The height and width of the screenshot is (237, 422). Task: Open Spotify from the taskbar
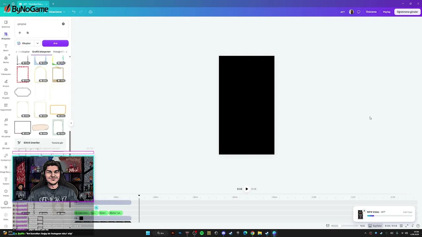[x=202, y=233]
